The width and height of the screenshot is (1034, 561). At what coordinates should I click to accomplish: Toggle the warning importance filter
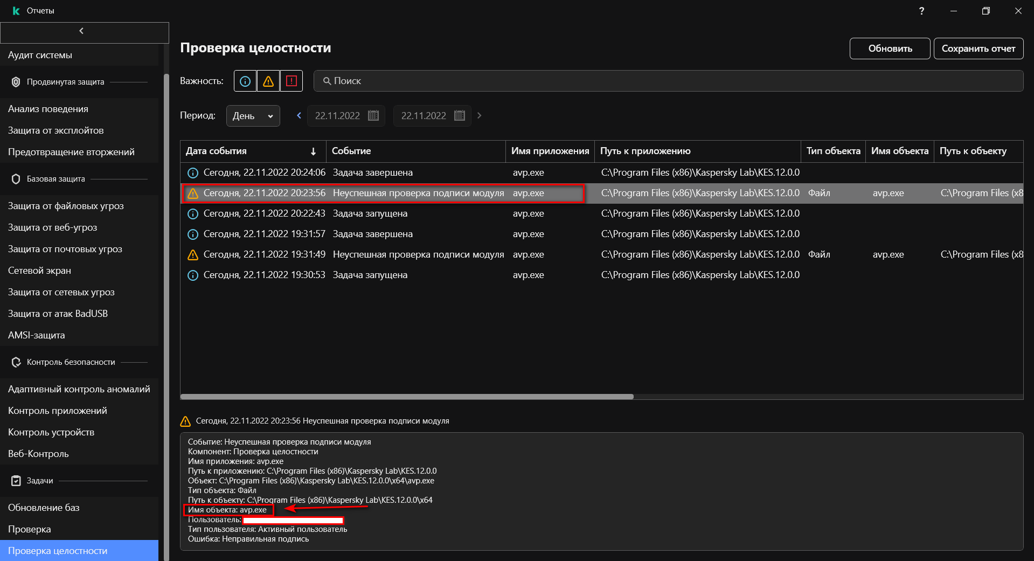click(268, 81)
